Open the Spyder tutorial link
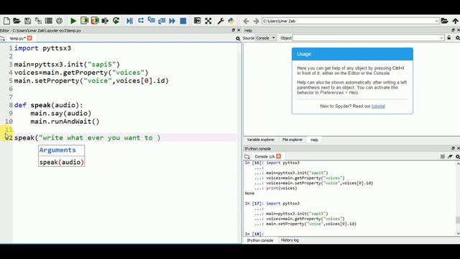 pyautogui.click(x=378, y=106)
